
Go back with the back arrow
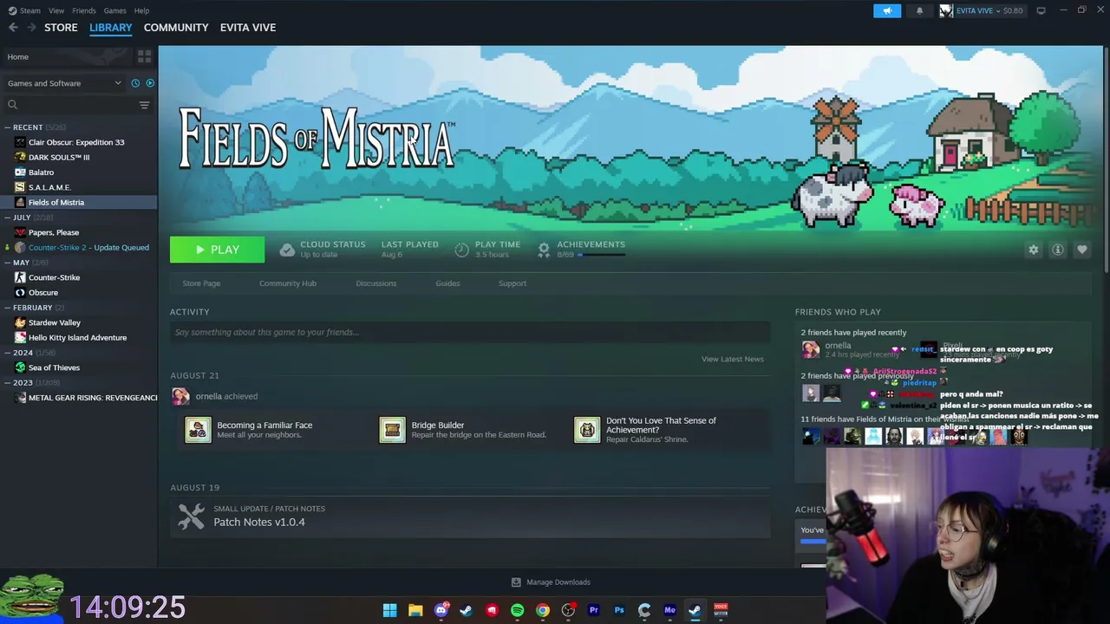[x=13, y=28]
